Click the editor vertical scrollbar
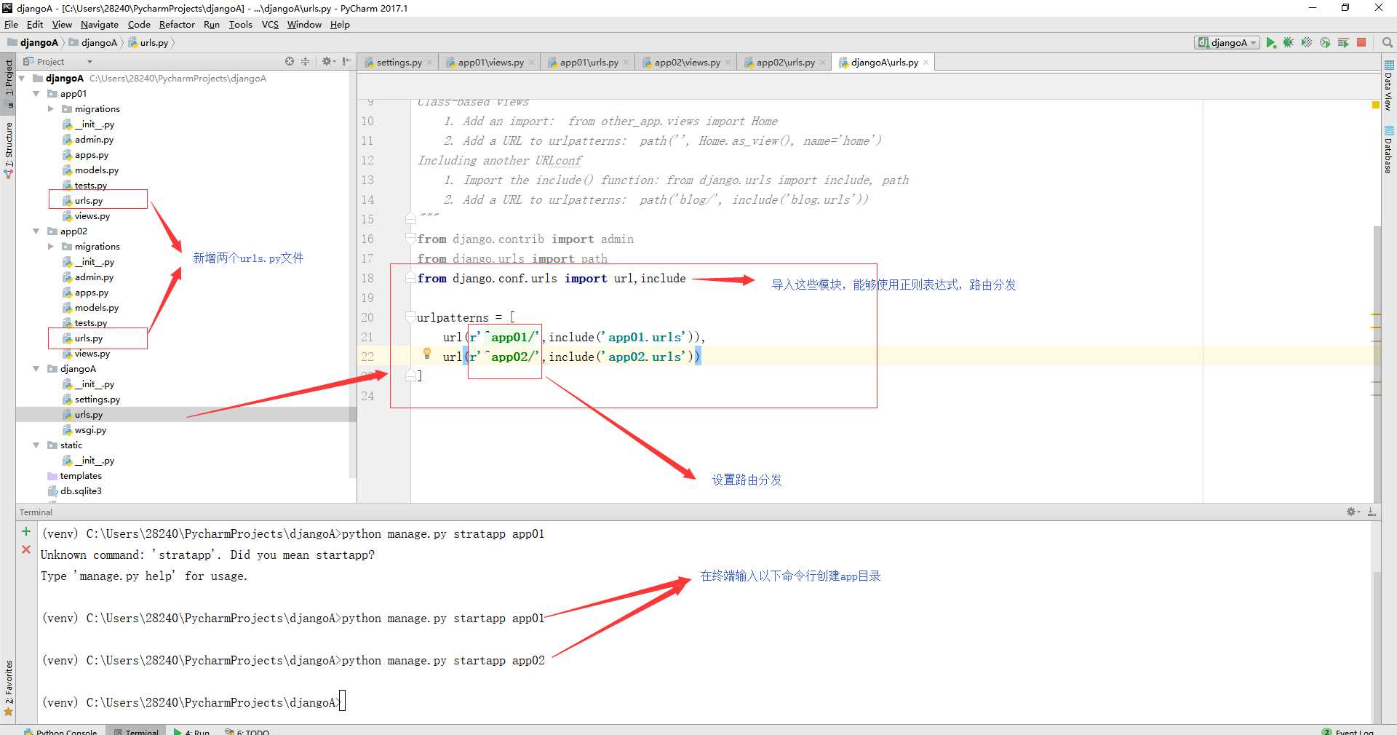1397x735 pixels. point(1377,364)
